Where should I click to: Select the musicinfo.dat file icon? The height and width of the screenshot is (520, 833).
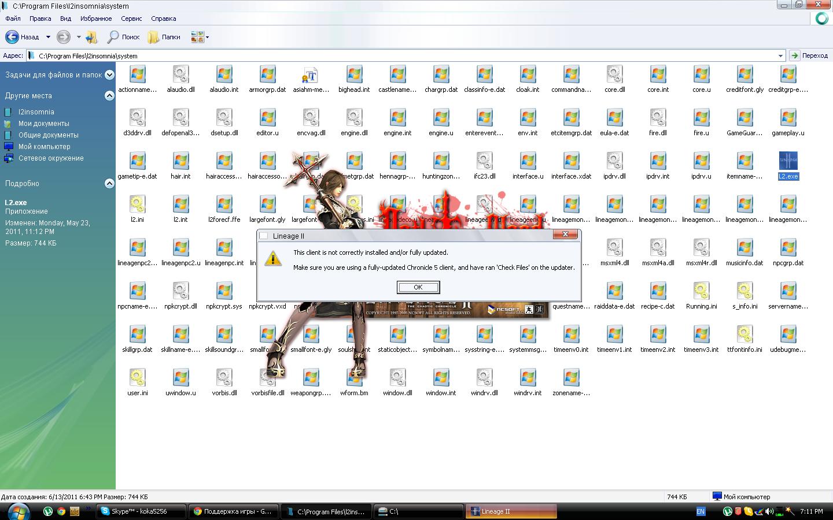[x=744, y=248]
